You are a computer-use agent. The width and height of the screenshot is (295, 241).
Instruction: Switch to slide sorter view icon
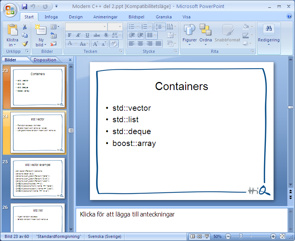(200, 236)
